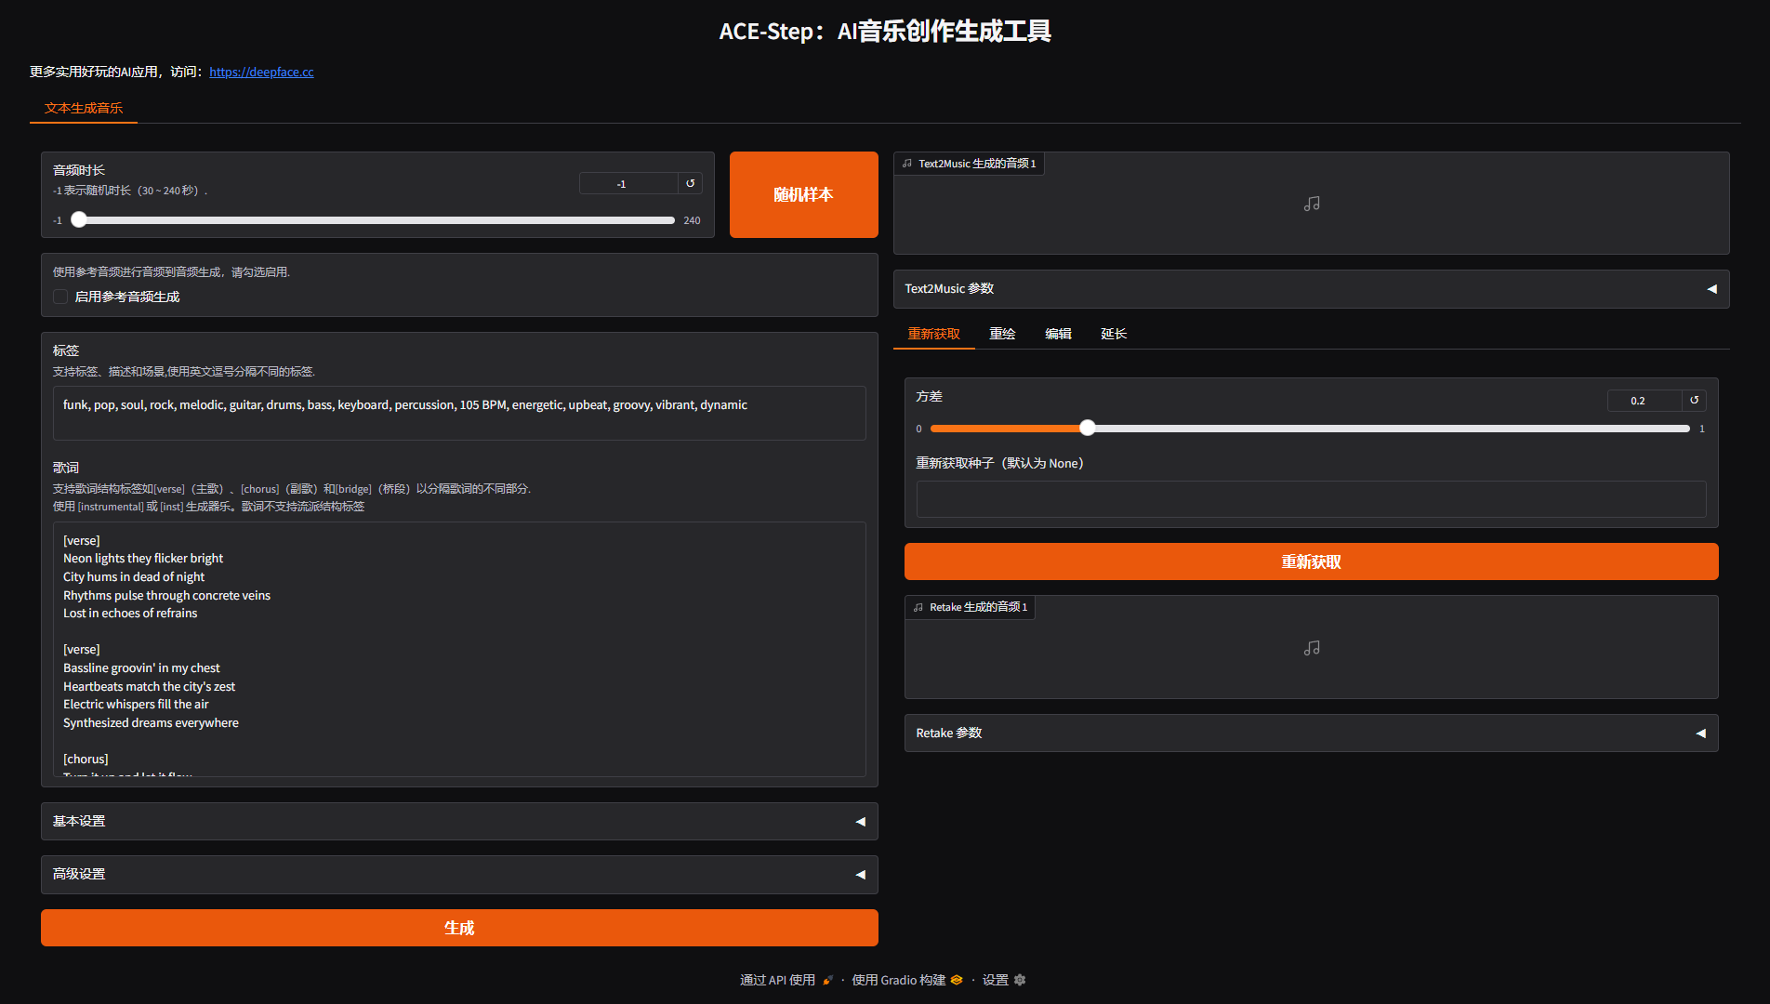Expand the Text2Music 参数 panel
This screenshot has width=1770, height=1004.
pos(1311,289)
